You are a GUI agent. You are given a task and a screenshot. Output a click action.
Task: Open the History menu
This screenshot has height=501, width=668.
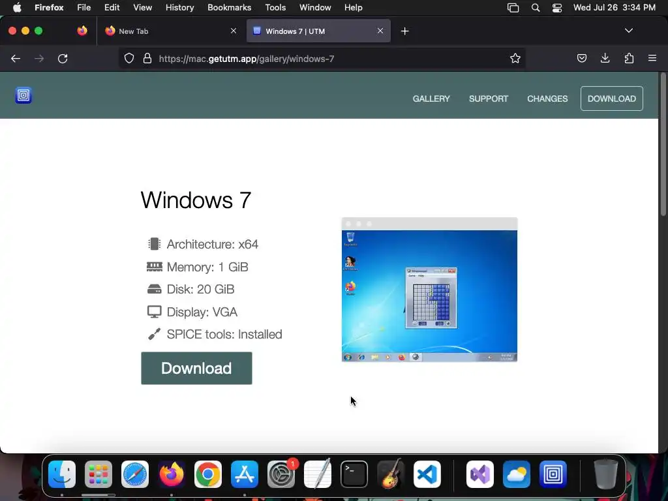tap(180, 8)
